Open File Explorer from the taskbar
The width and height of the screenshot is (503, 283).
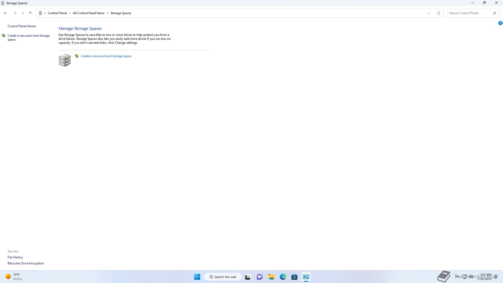pos(271,277)
